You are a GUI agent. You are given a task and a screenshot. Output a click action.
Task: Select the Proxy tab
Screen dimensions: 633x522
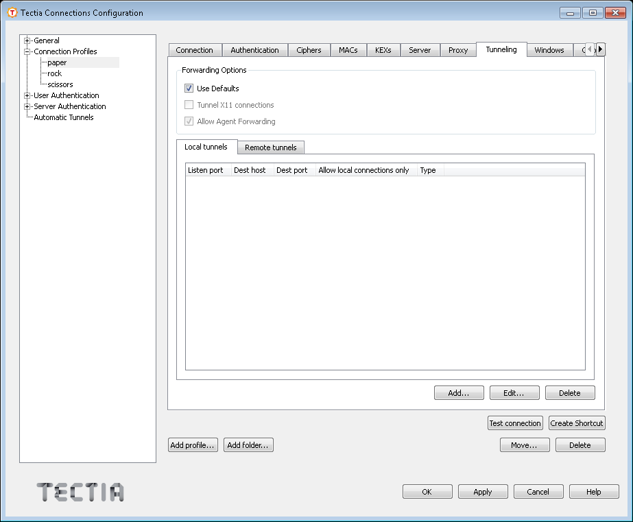(458, 50)
